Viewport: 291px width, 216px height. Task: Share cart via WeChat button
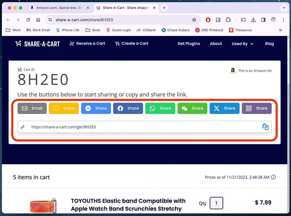tap(192, 108)
